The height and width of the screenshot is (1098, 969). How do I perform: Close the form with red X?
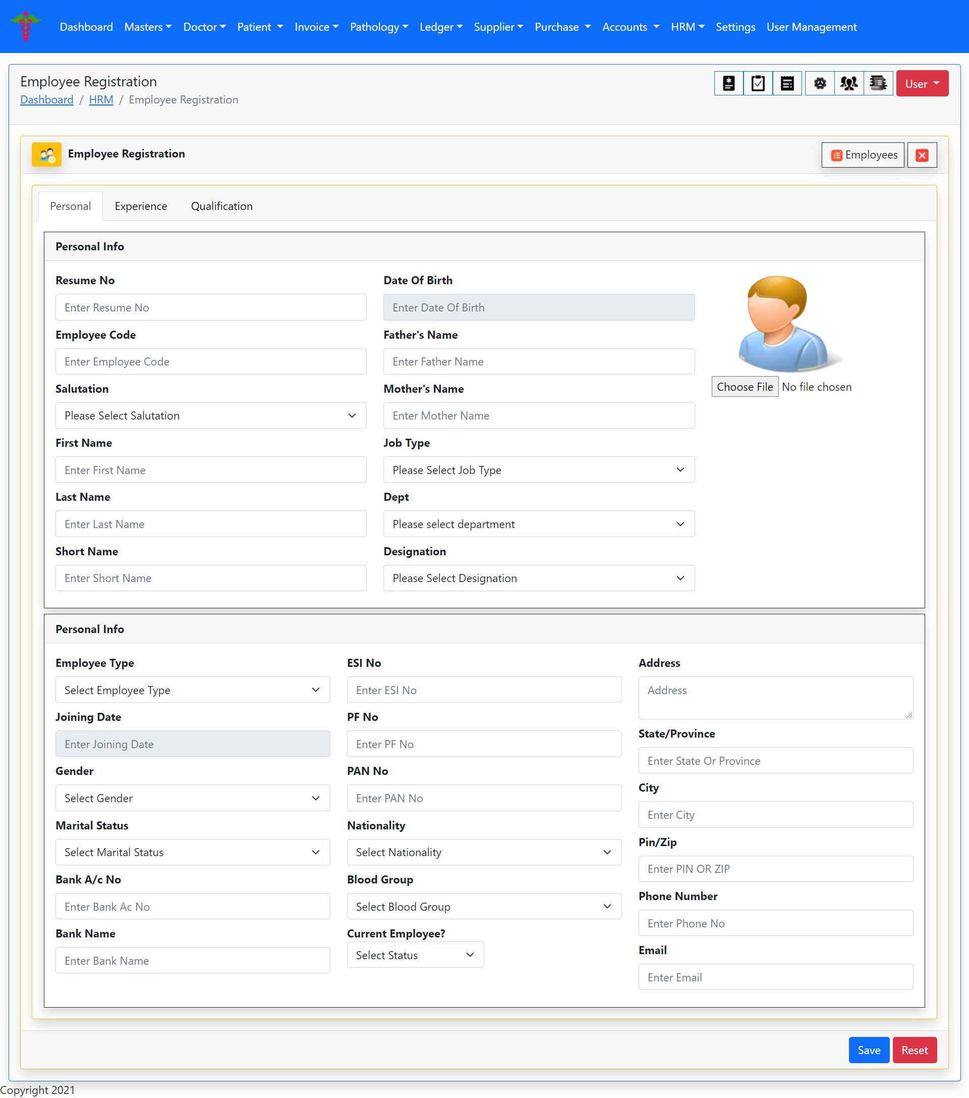922,155
